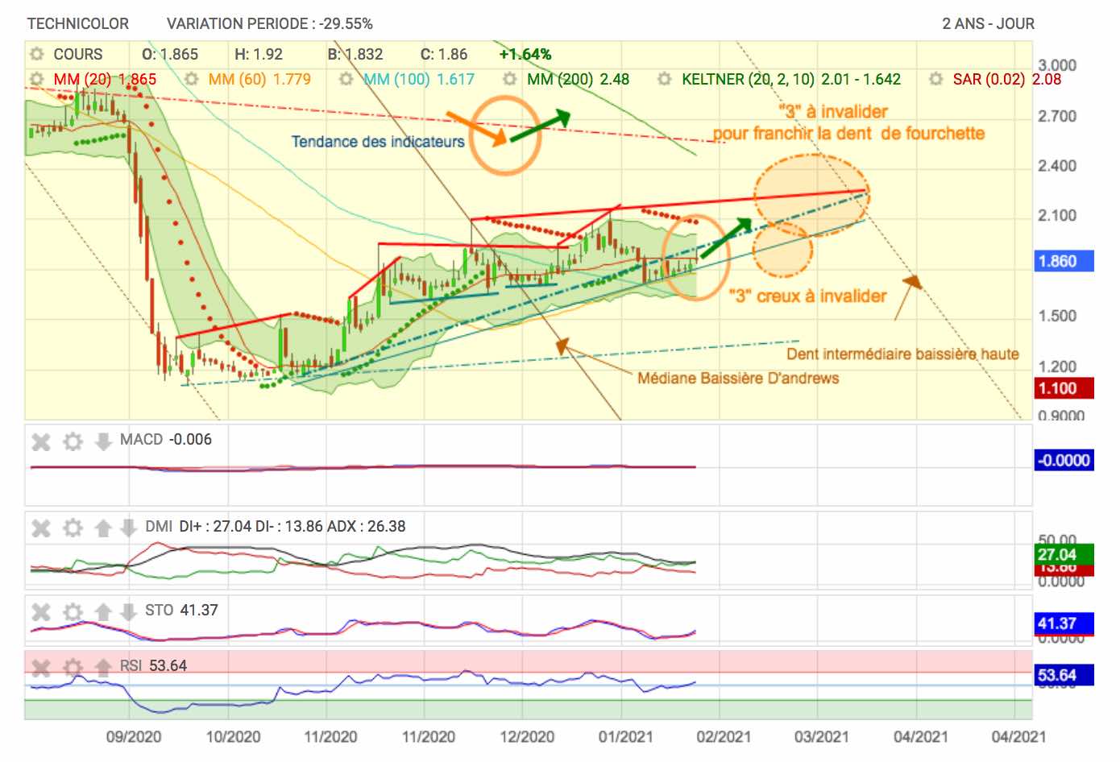Open settings gear for MM (200) moving average

[x=510, y=80]
